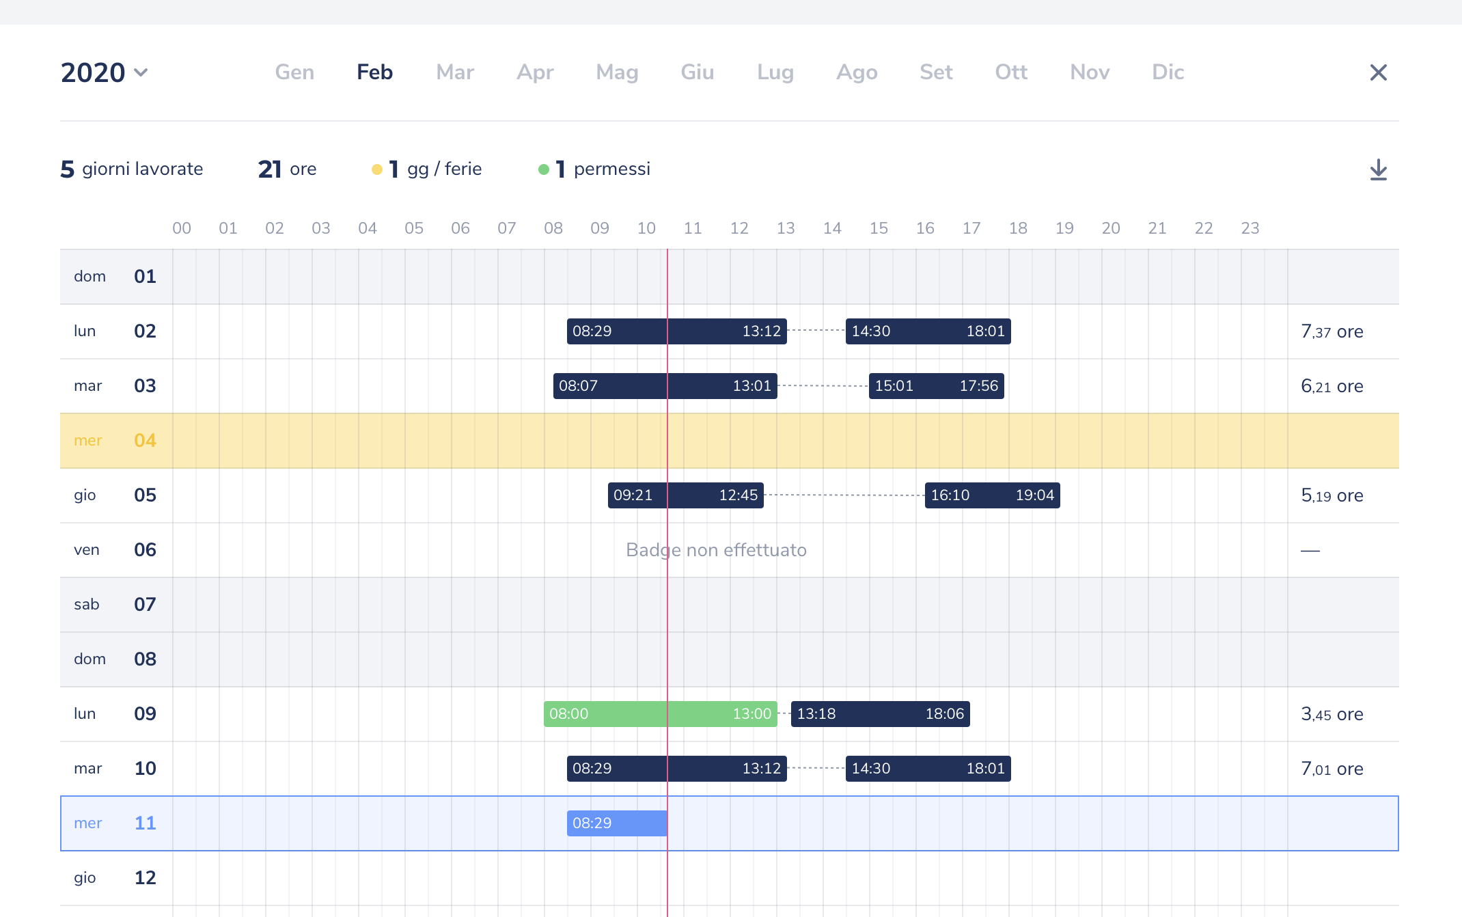The image size is (1462, 917).
Task: Click the 7,37 ore total for lun 02
Action: [x=1332, y=331]
